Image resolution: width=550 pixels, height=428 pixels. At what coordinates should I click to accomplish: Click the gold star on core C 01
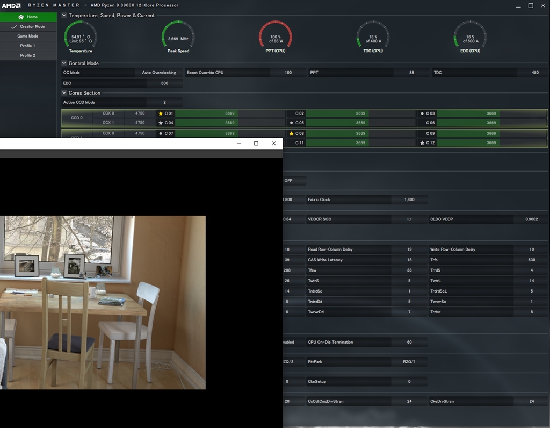click(161, 113)
